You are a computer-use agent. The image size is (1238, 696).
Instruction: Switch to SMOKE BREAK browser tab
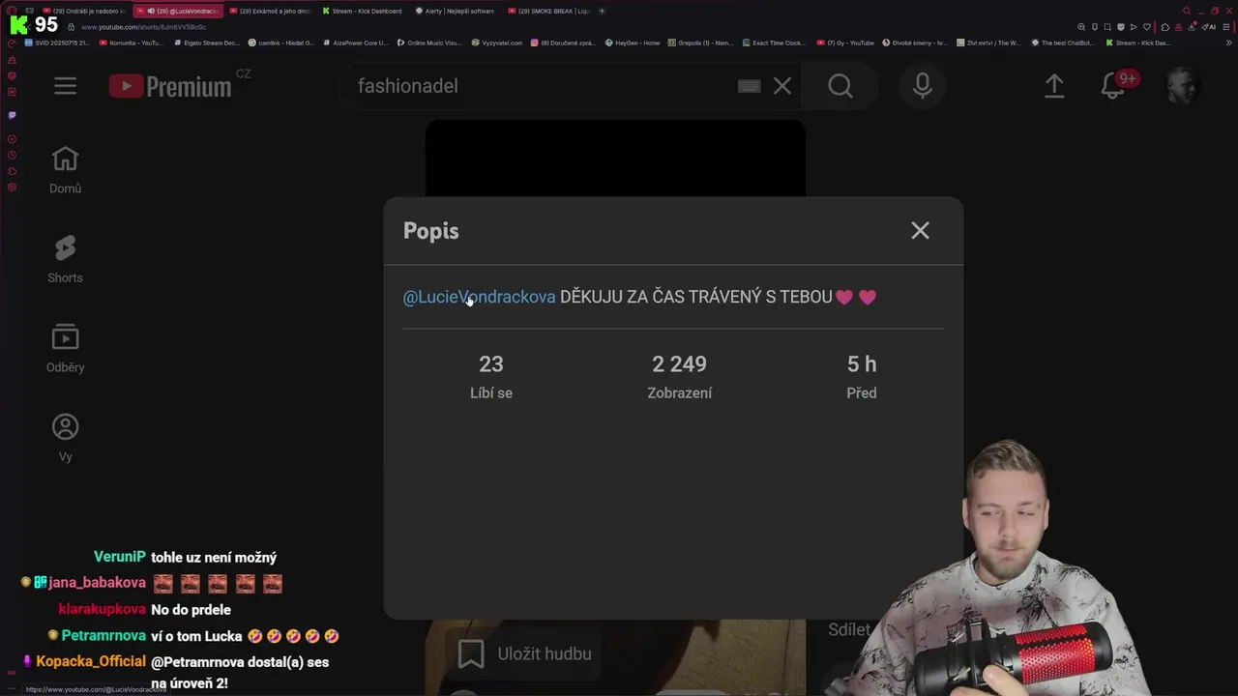[x=548, y=11]
